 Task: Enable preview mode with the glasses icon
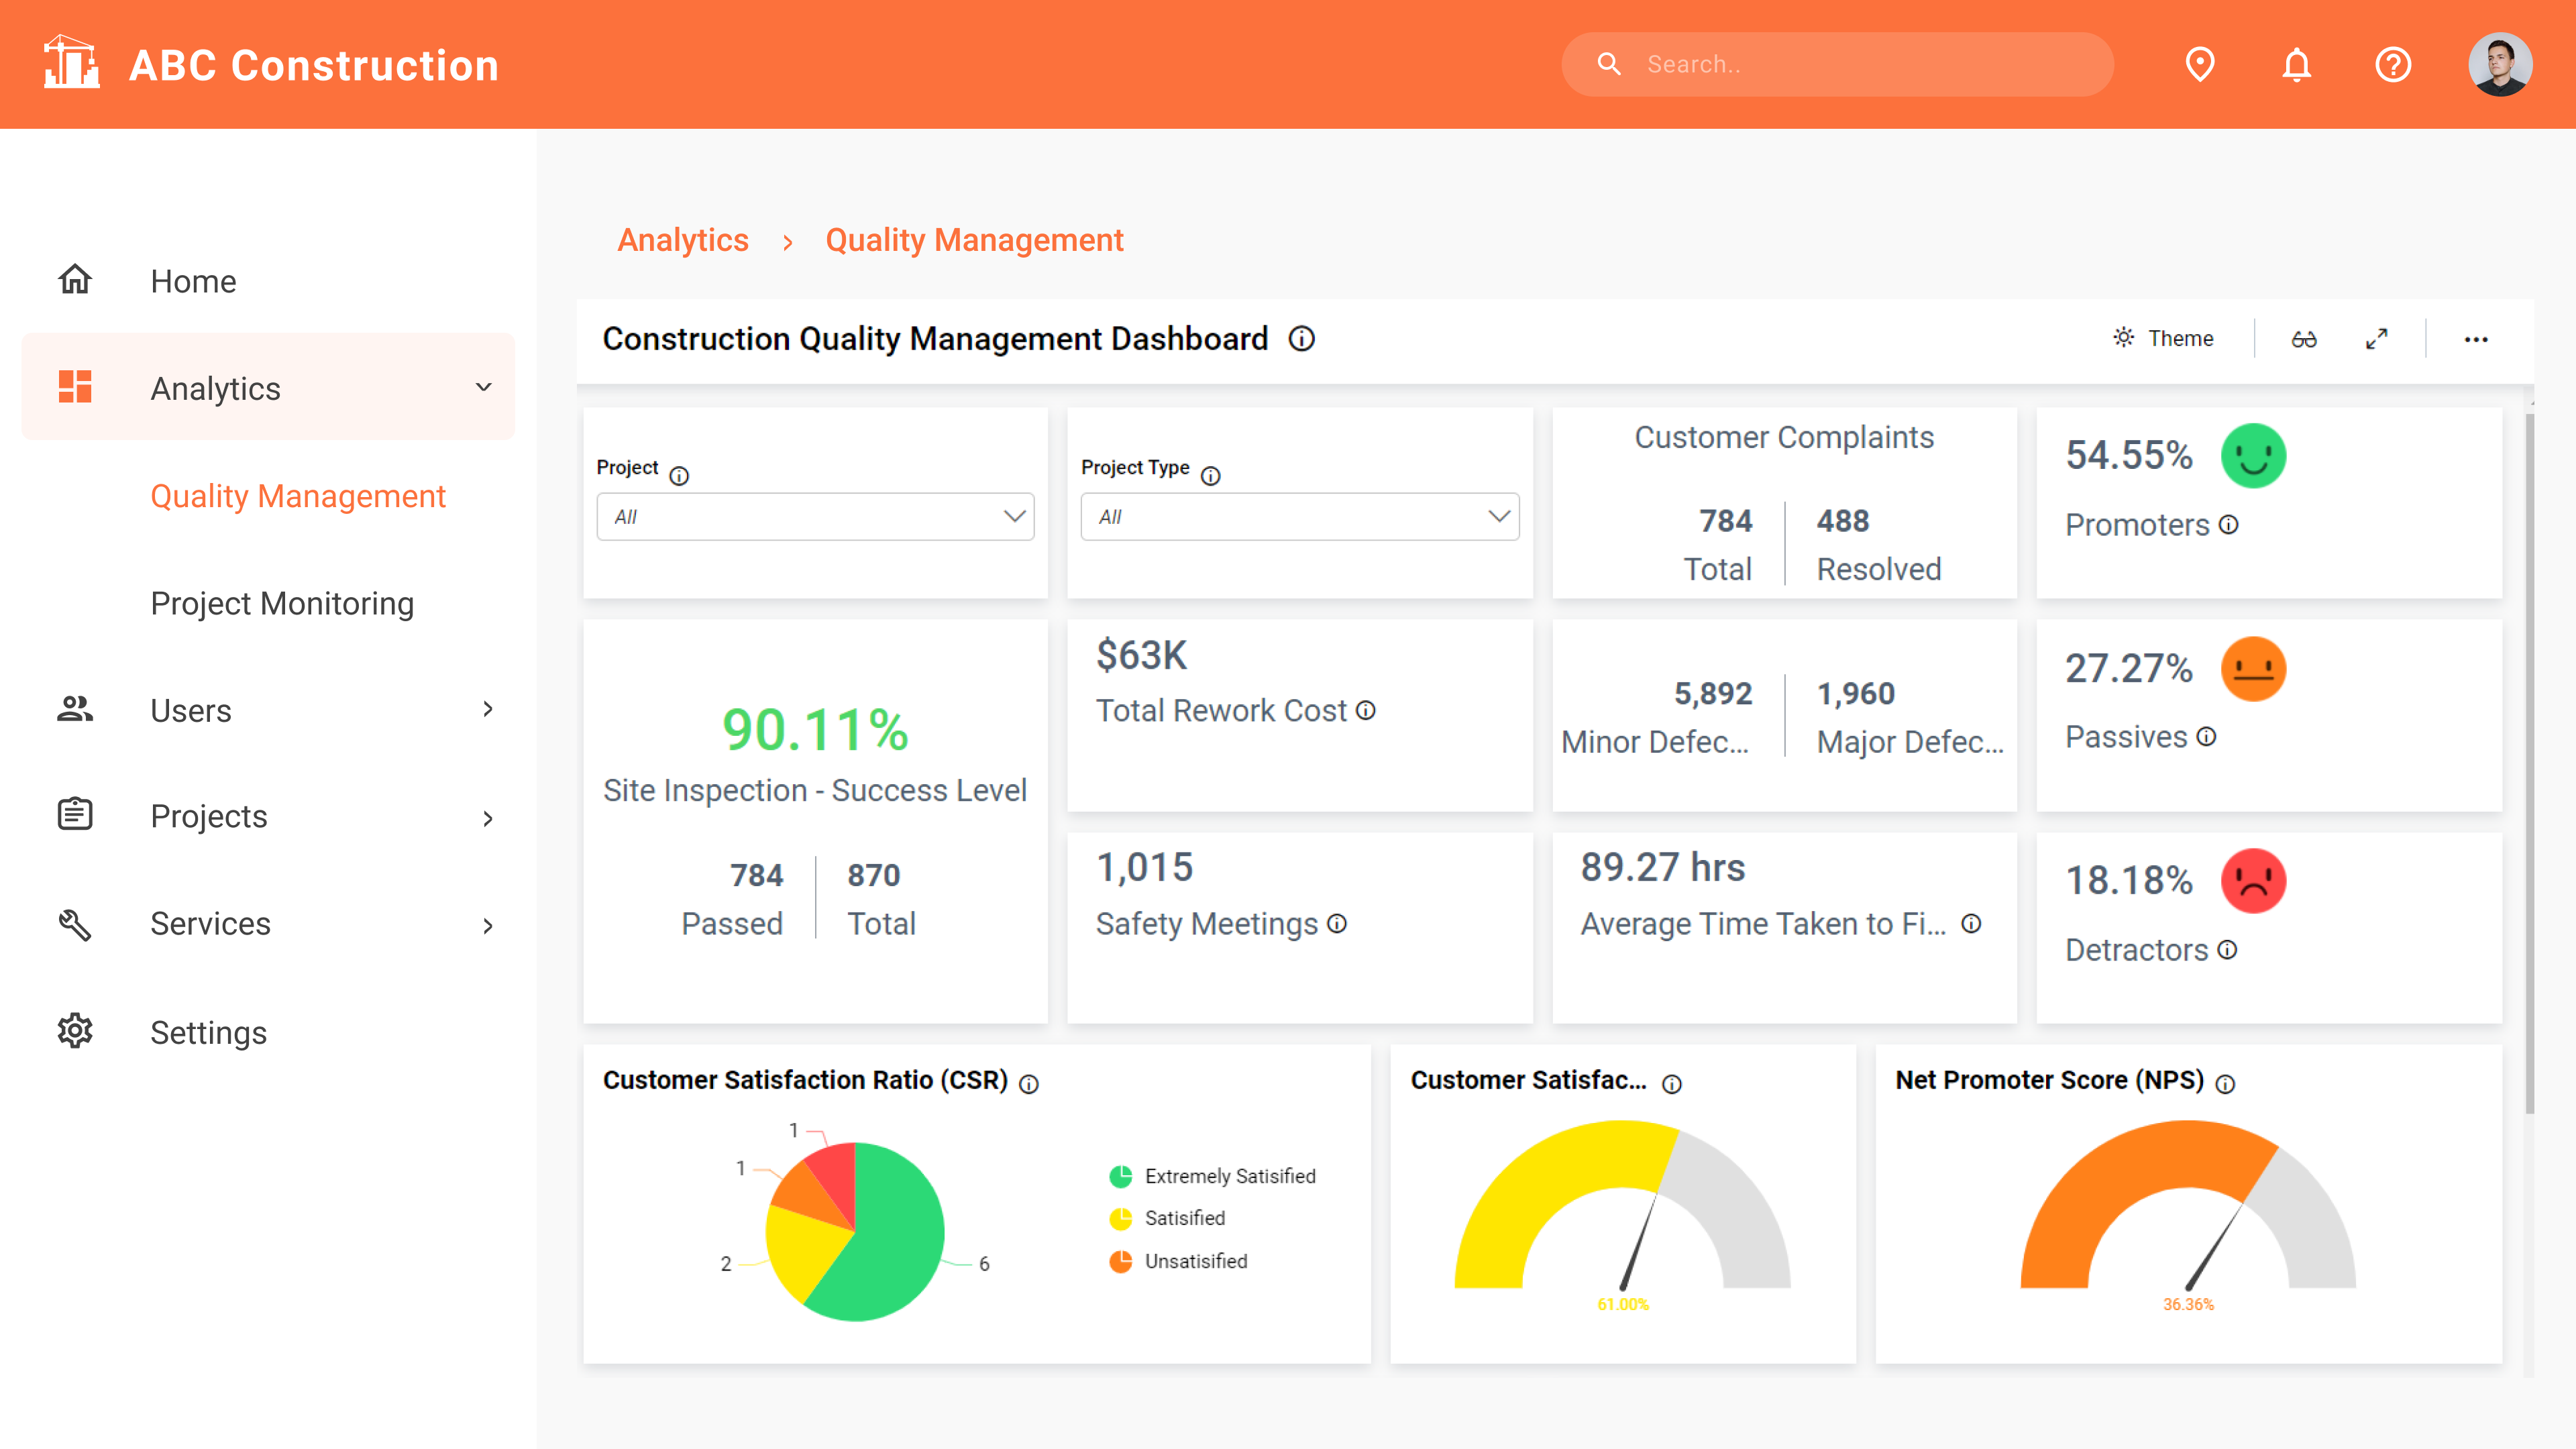[x=2305, y=339]
